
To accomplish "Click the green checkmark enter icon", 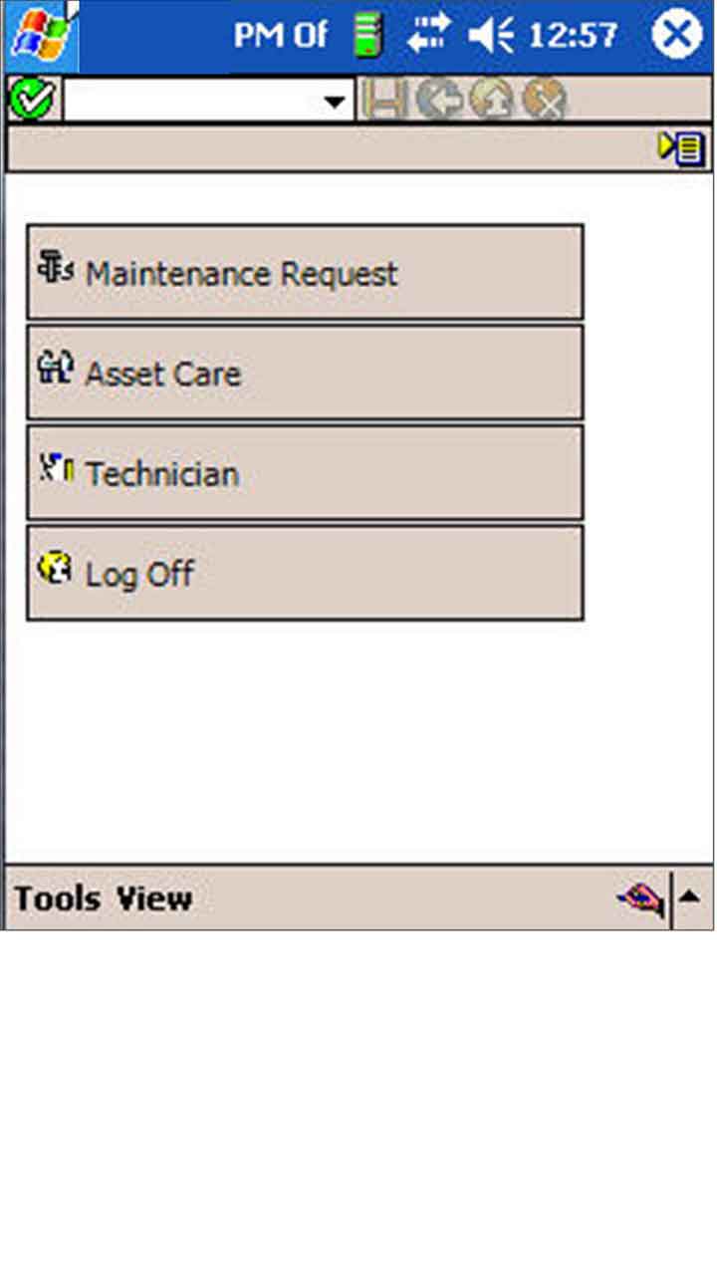I will [32, 100].
